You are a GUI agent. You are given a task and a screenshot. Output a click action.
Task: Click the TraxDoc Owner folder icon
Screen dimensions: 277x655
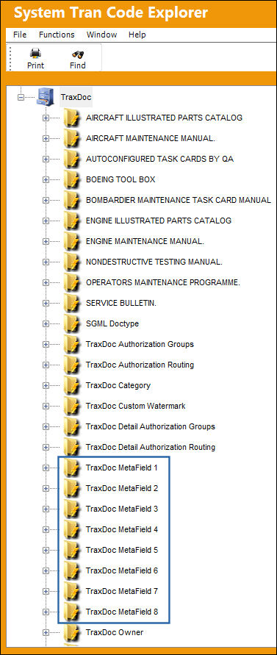(72, 632)
